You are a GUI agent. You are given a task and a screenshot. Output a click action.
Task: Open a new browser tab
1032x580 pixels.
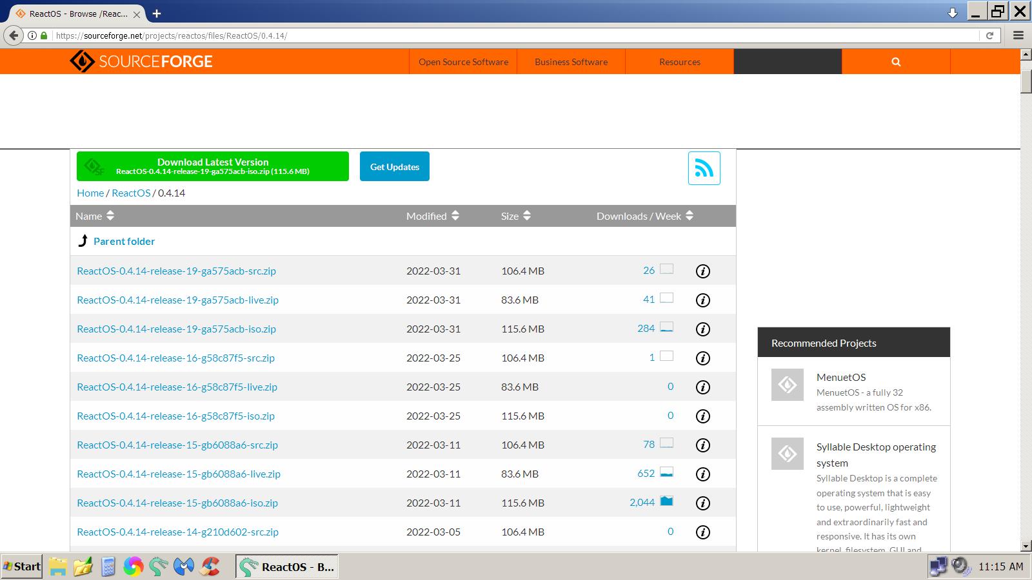[x=157, y=13]
